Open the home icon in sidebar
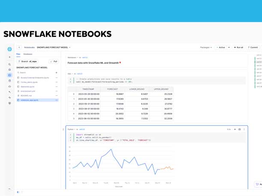This screenshot has height=196, width=262. pos(9,70)
